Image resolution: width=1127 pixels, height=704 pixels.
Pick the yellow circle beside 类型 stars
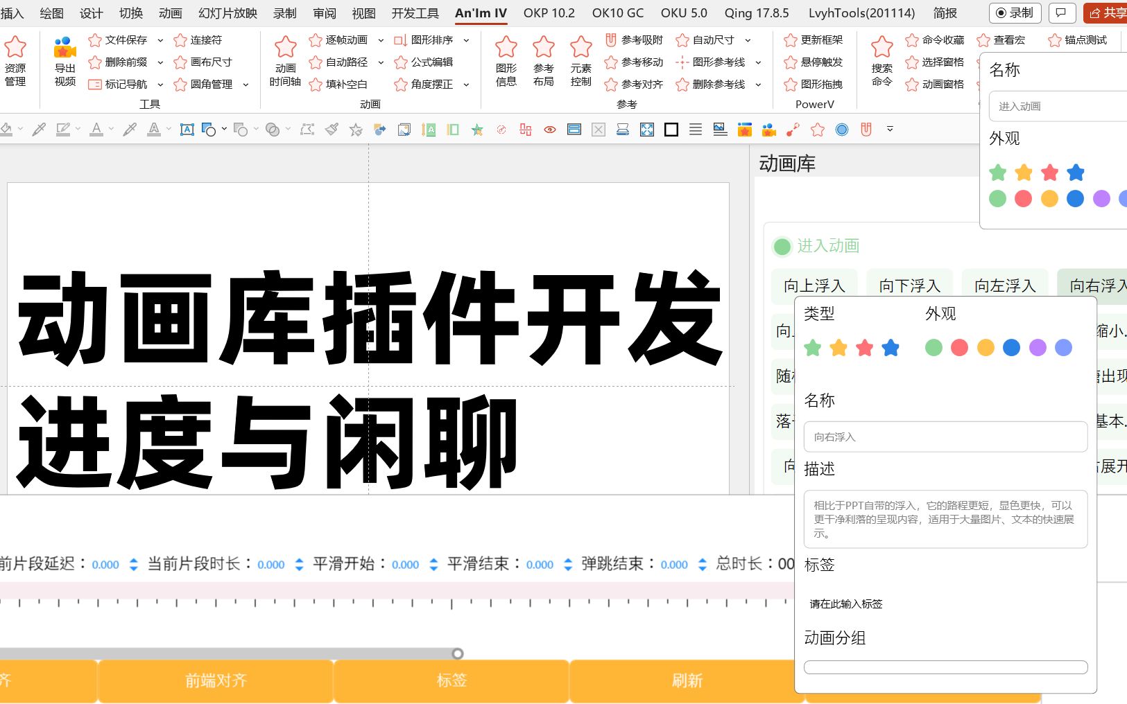(986, 348)
